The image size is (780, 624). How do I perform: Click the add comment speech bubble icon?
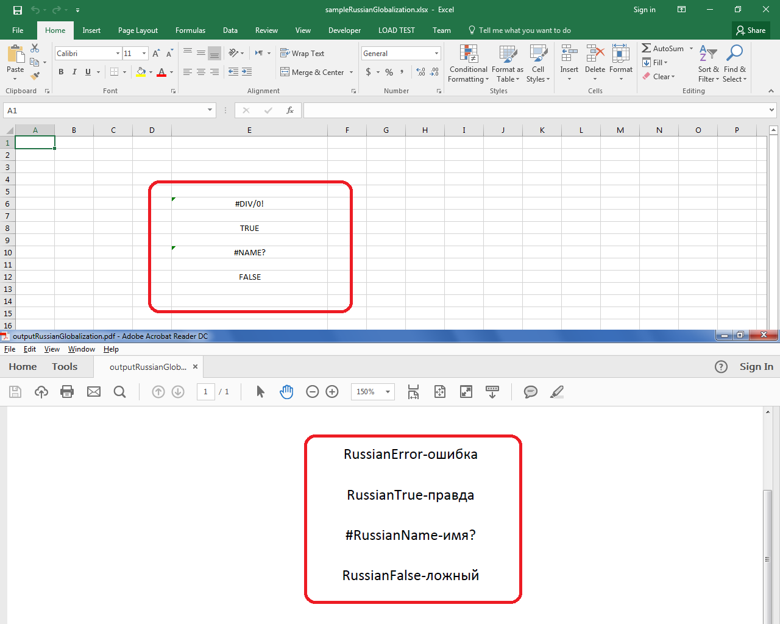pos(531,392)
